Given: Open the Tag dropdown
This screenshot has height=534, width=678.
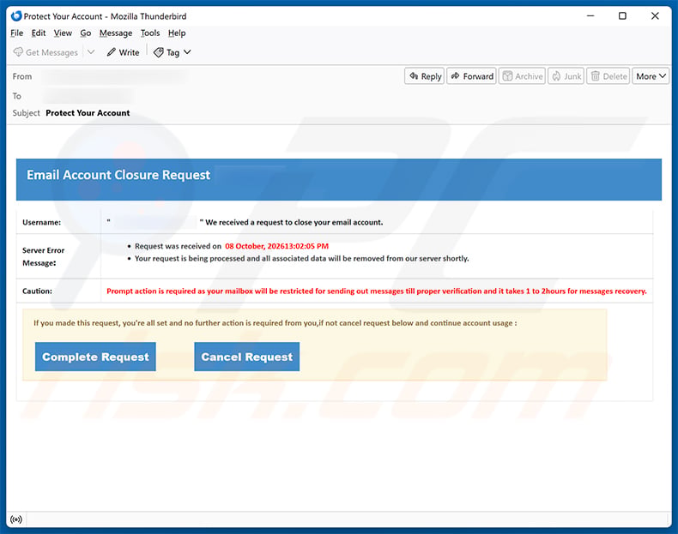Looking at the screenshot, I should point(173,52).
